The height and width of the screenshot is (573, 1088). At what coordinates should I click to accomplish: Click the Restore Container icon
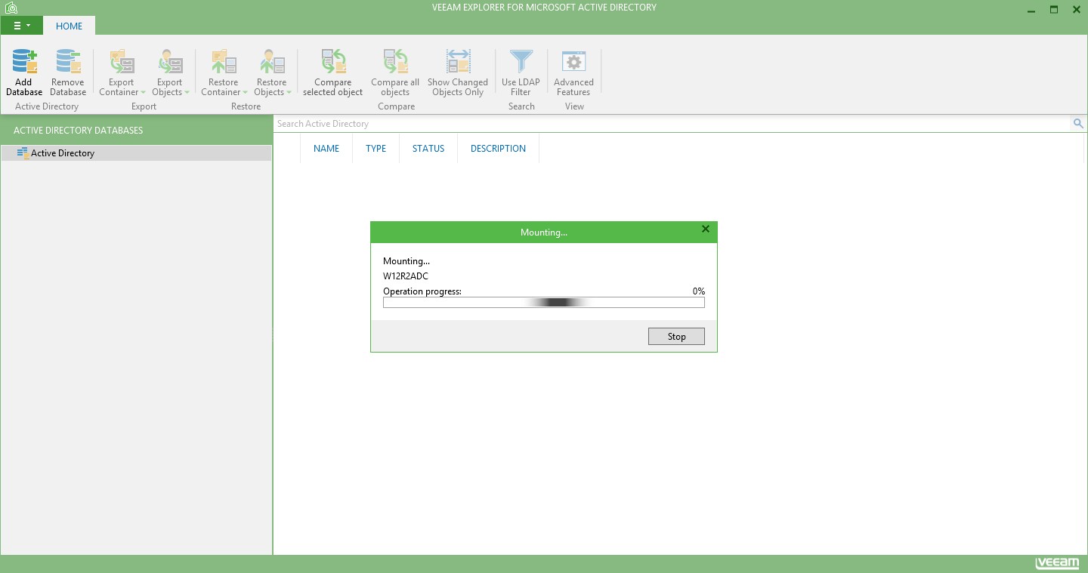tap(223, 61)
